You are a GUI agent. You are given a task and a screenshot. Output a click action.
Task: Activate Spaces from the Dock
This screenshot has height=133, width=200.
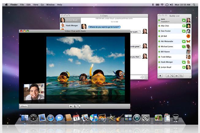128,118
